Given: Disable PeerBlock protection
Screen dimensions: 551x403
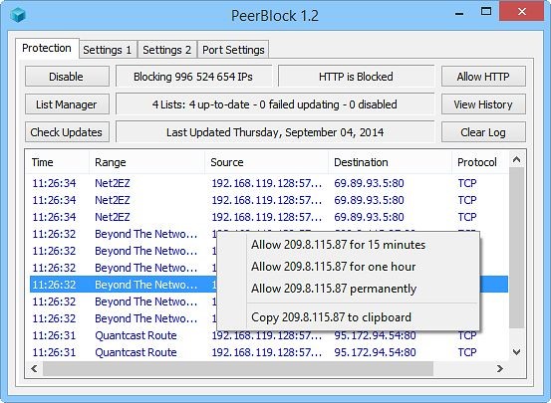Looking at the screenshot, I should pos(67,77).
